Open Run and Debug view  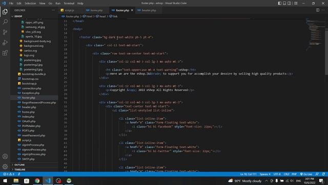point(5,42)
